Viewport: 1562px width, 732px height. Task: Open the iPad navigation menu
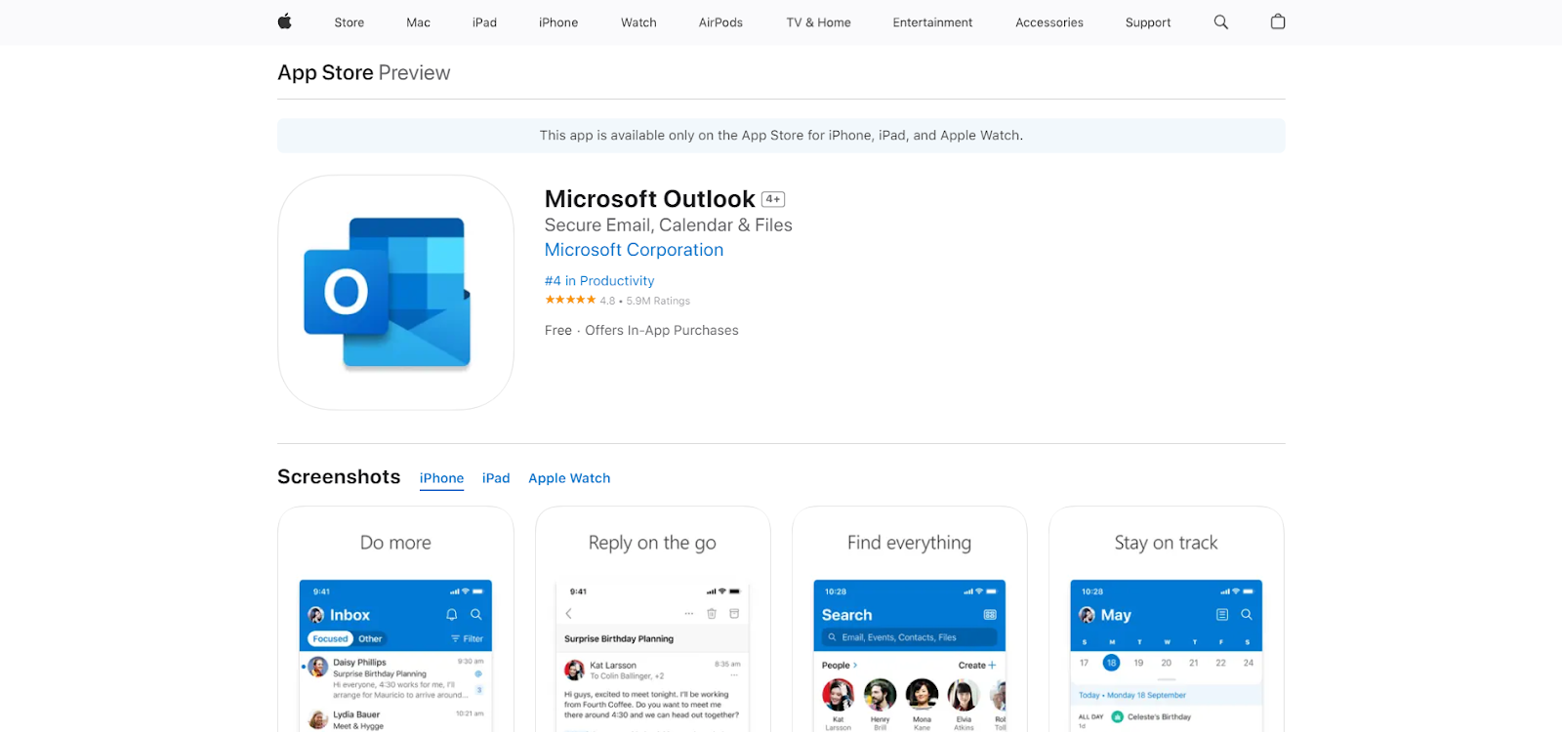click(484, 22)
